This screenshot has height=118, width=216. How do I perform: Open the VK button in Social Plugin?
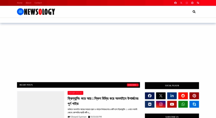click(150, 104)
